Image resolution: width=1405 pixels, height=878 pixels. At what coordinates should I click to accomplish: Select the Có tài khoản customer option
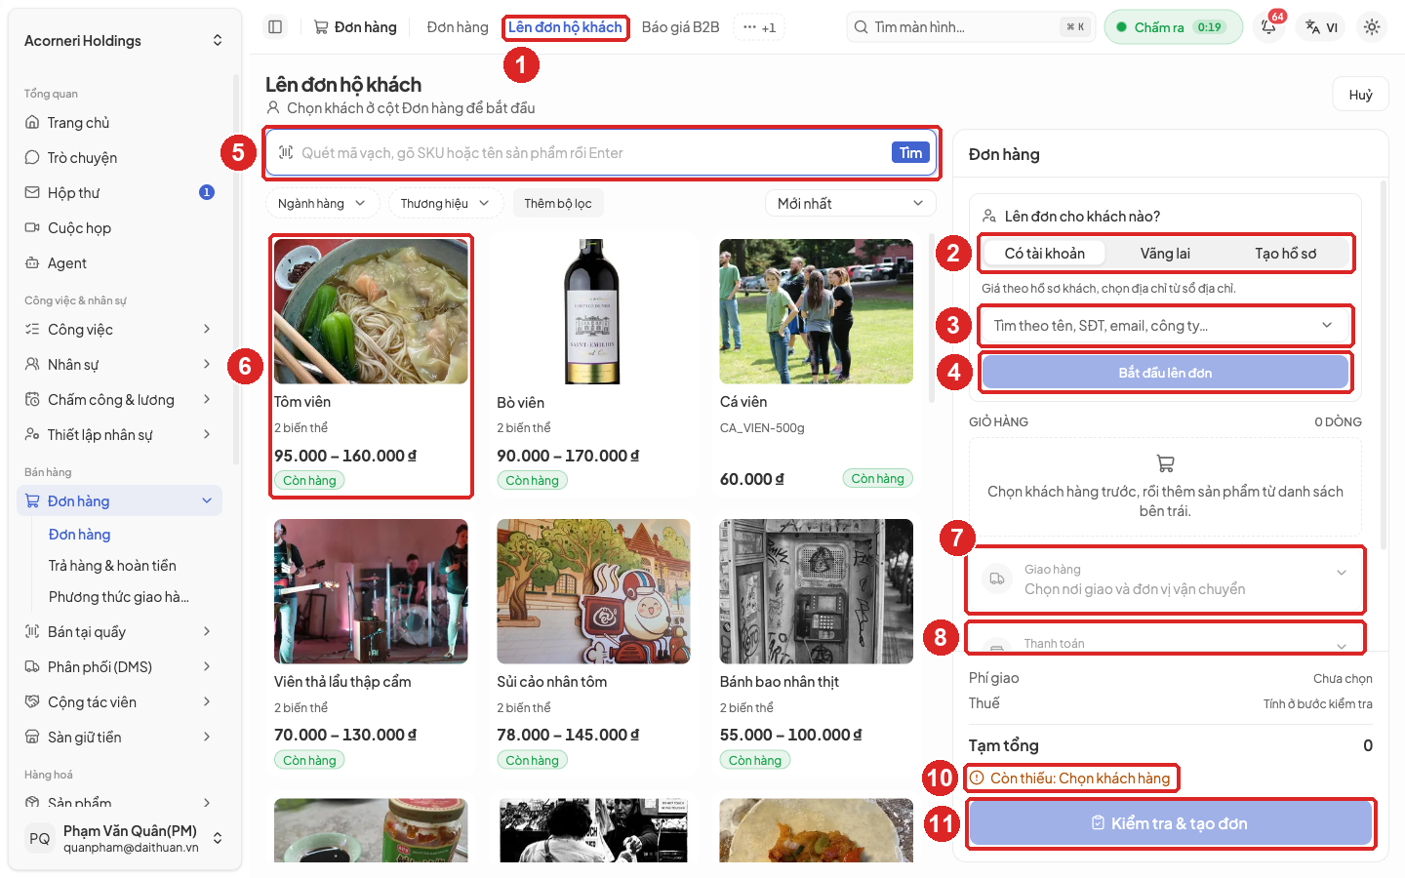coord(1044,254)
